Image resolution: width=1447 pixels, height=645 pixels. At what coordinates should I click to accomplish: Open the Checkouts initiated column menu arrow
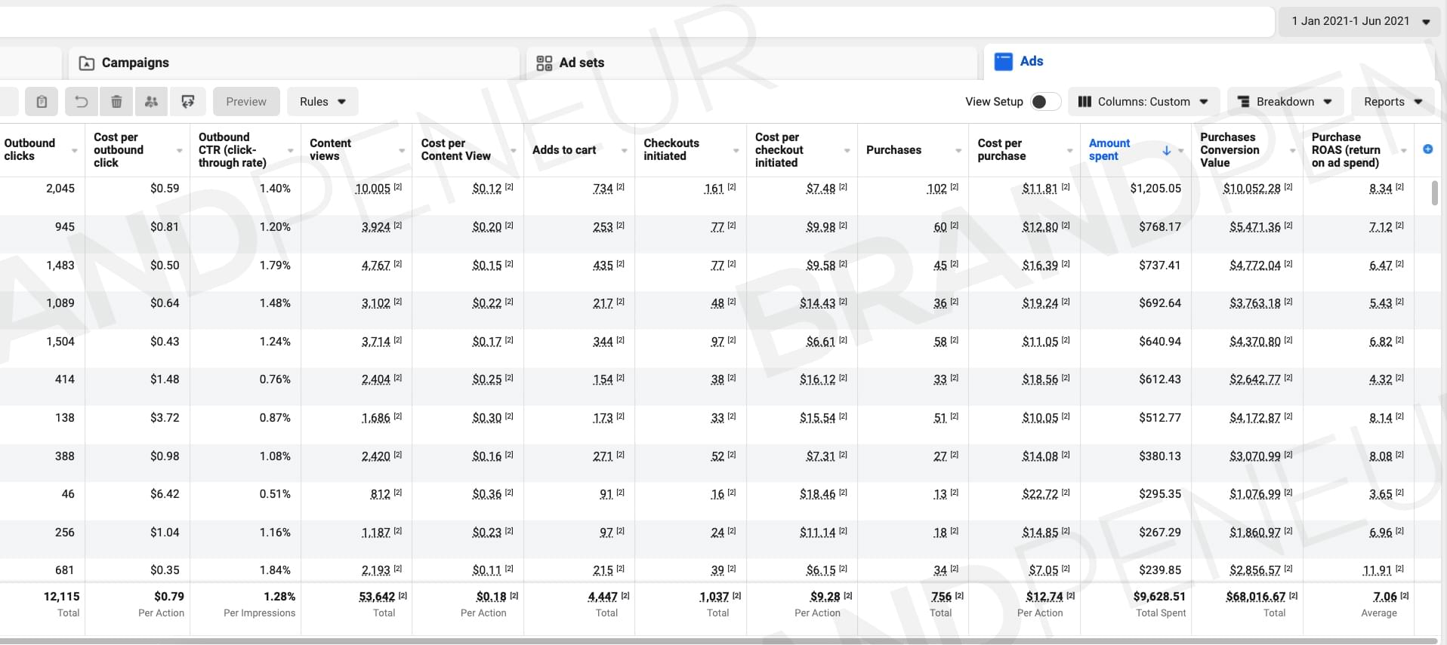click(736, 150)
